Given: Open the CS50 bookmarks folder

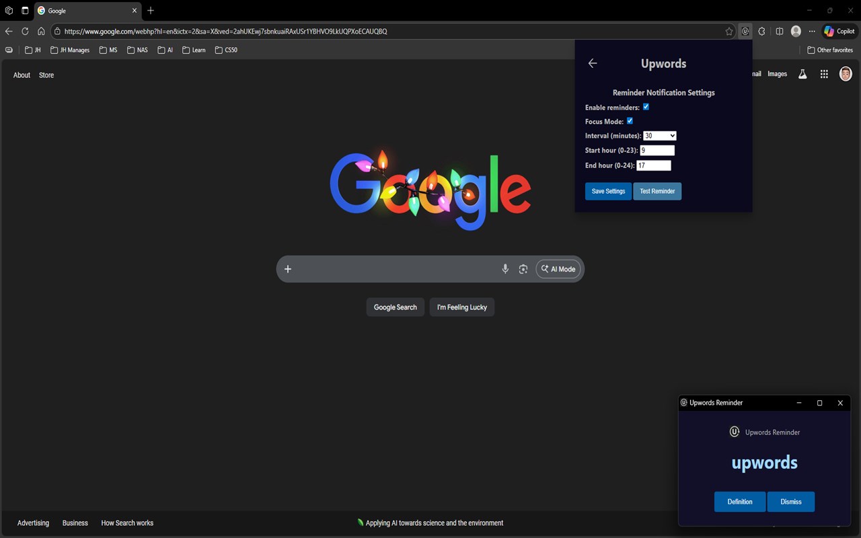Looking at the screenshot, I should [x=226, y=50].
